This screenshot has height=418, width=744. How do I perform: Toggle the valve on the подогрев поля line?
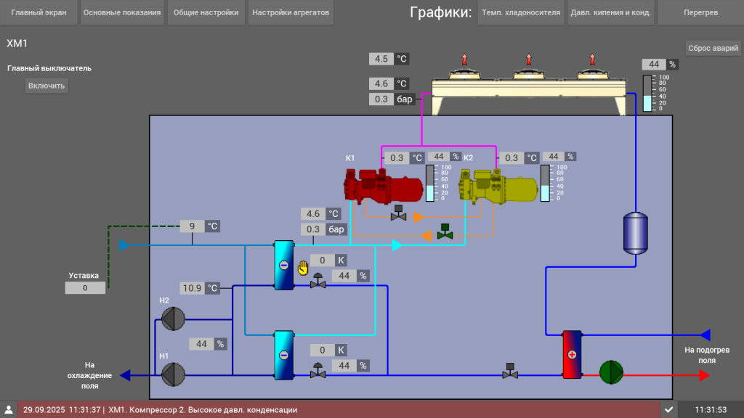509,372
